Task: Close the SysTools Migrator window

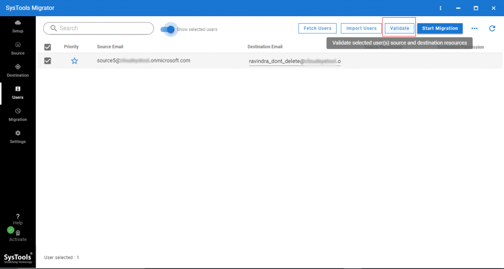Action: [x=493, y=8]
